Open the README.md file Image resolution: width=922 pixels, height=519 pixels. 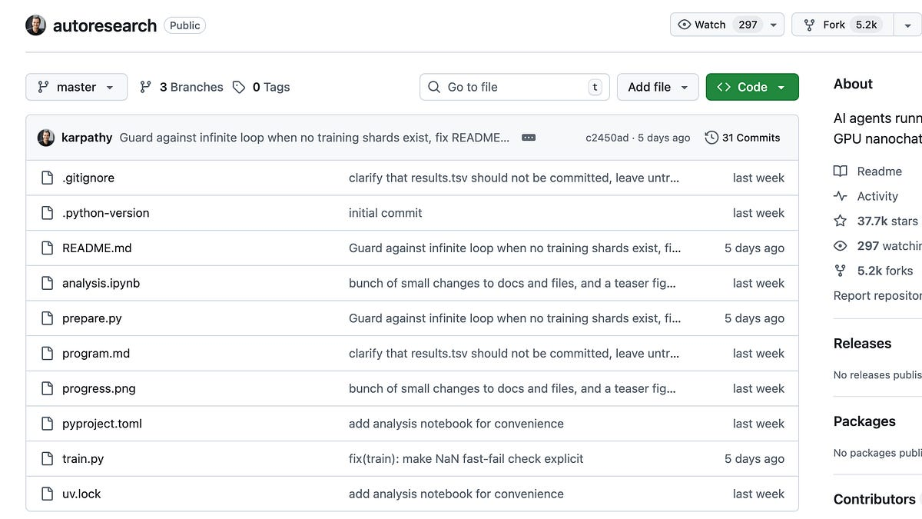(x=97, y=248)
